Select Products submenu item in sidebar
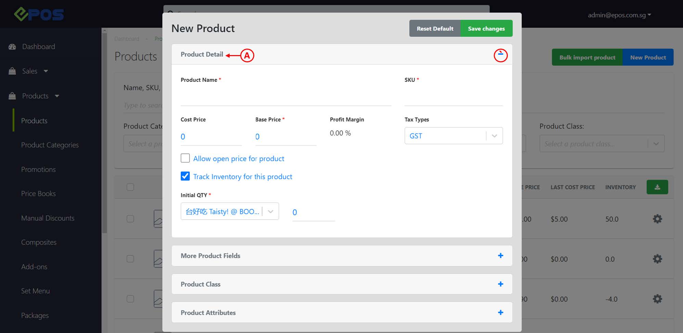683x333 pixels. pos(34,121)
